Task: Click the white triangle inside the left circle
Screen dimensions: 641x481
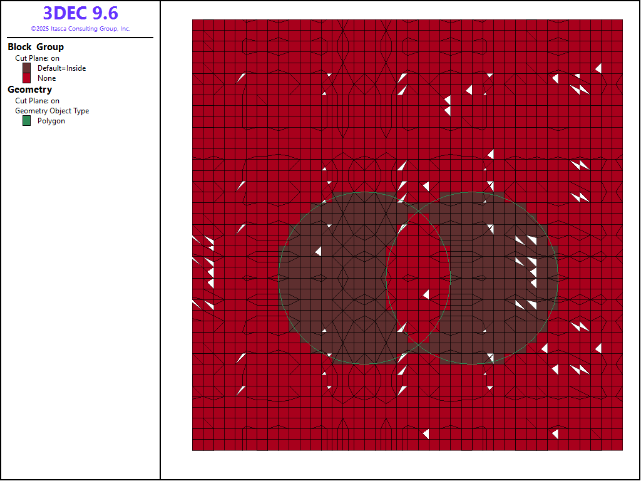Action: click(x=319, y=251)
